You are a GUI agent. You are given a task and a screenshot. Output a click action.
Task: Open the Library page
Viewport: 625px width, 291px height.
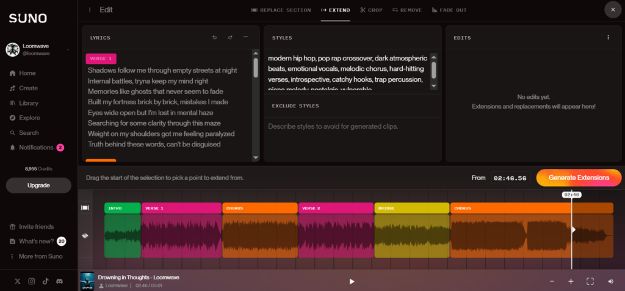pos(24,103)
